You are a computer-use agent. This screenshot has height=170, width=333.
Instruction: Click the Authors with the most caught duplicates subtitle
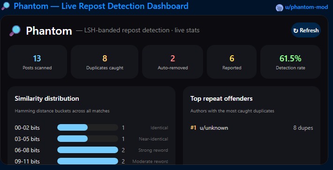click(232, 111)
